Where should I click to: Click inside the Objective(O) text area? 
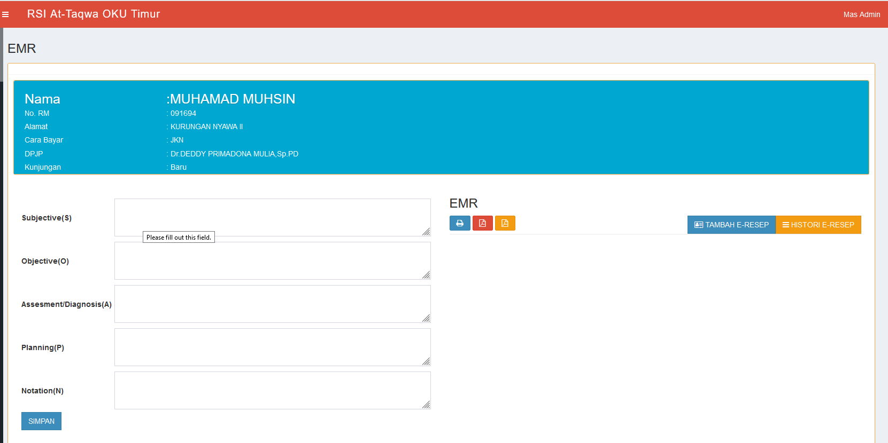coord(272,260)
